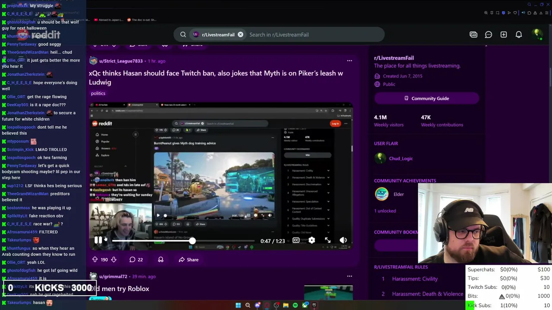Click the browser downloads icon
This screenshot has height=310, width=552.
click(x=541, y=13)
